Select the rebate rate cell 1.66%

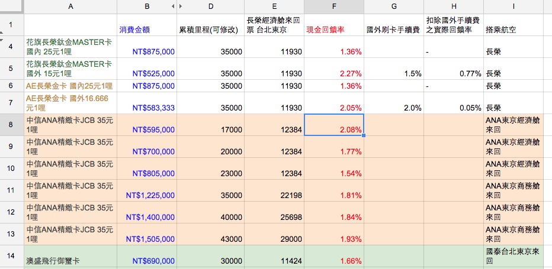click(334, 255)
